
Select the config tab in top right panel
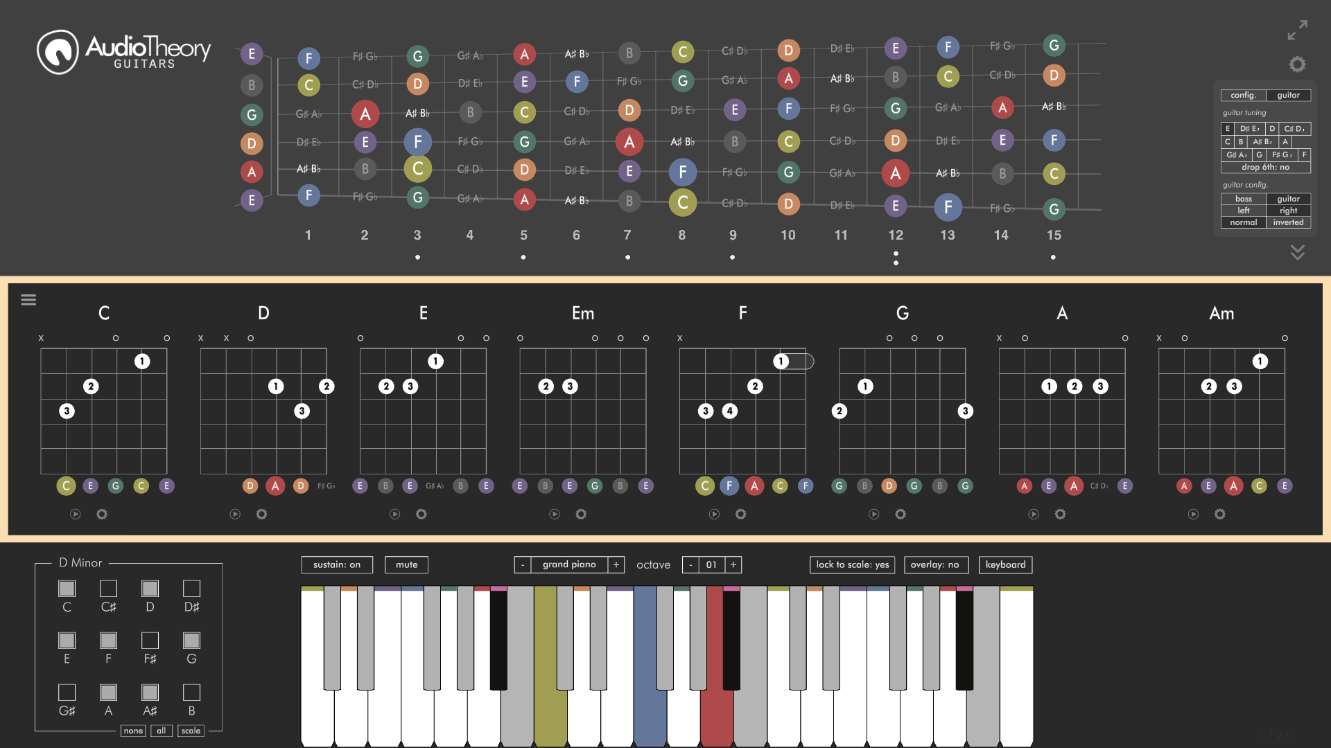pyautogui.click(x=1242, y=95)
